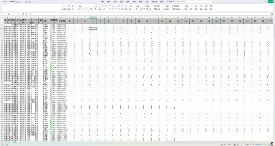Image resolution: width=275 pixels, height=146 pixels.
Task: Switch to the Insert (插入) tab
Action: [x=109, y=2]
